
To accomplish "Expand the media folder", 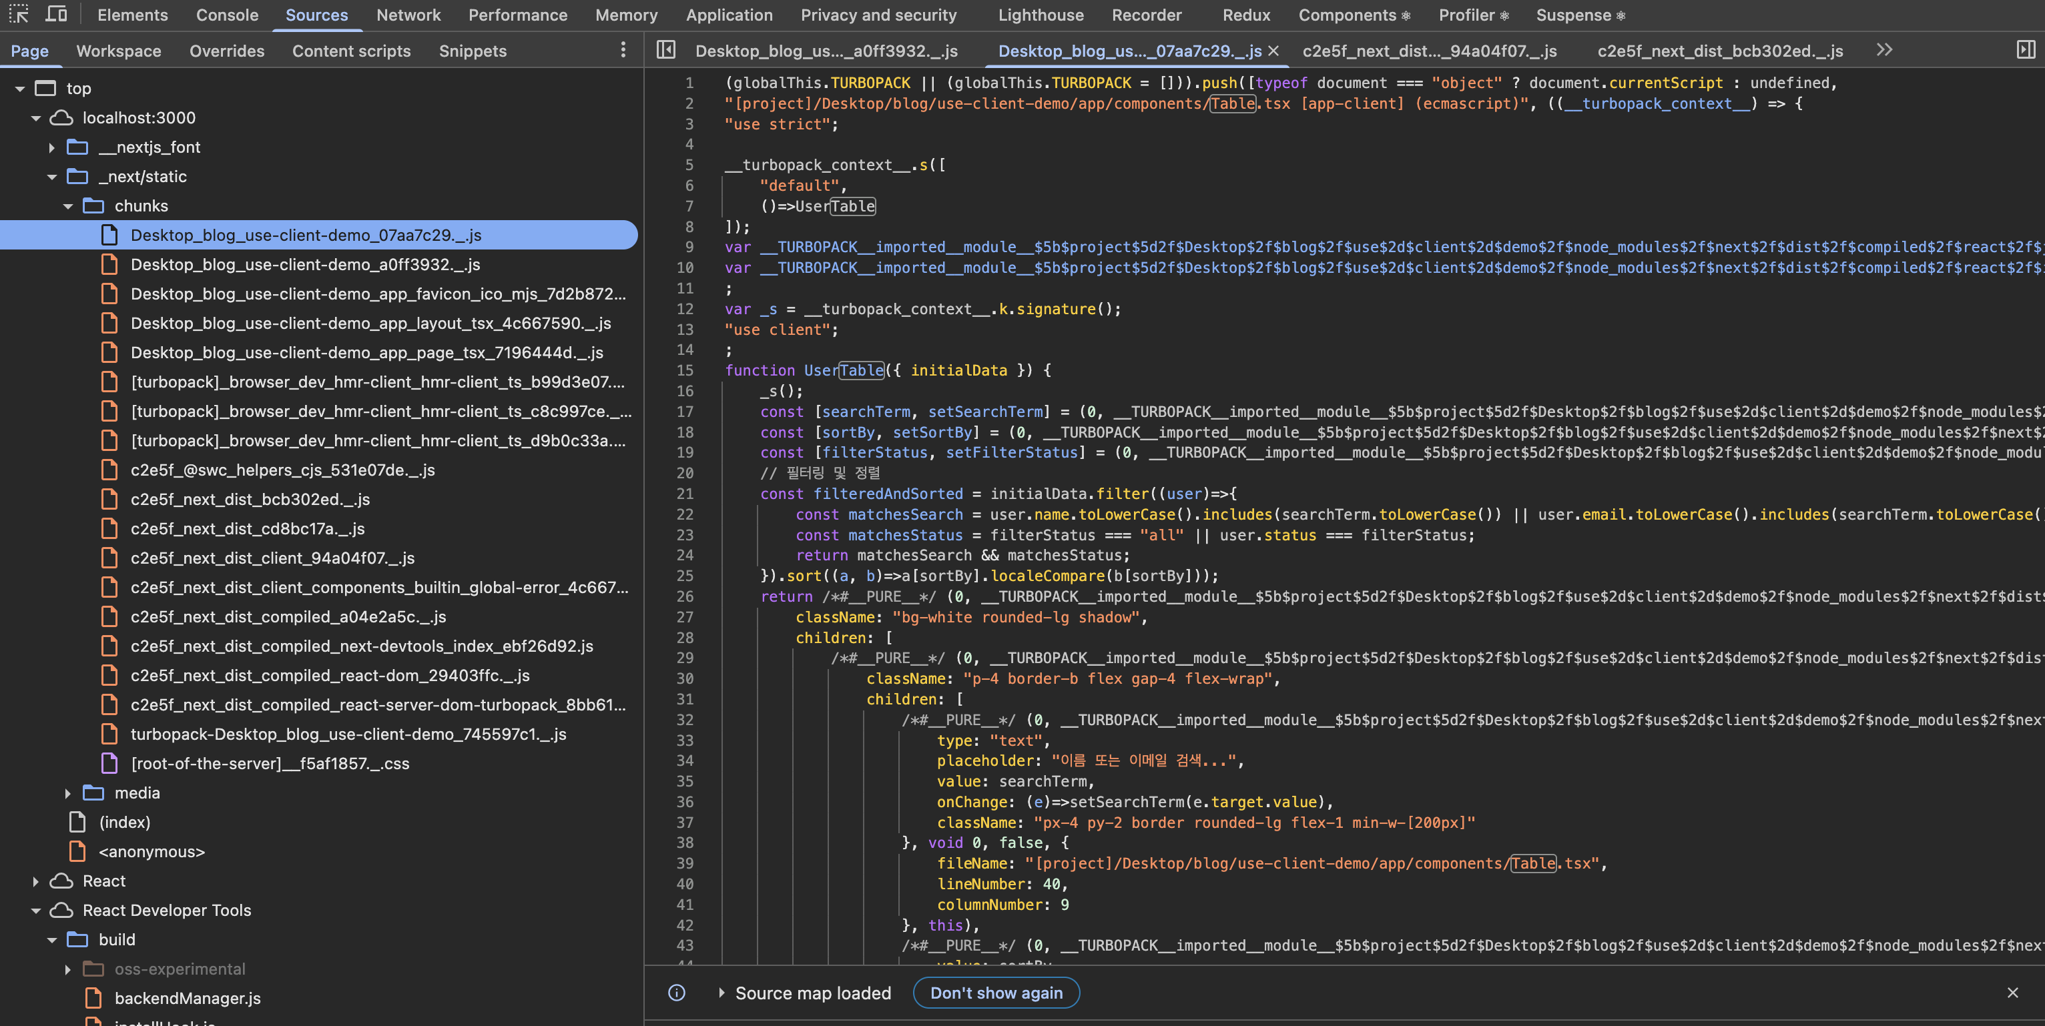I will click(x=67, y=792).
